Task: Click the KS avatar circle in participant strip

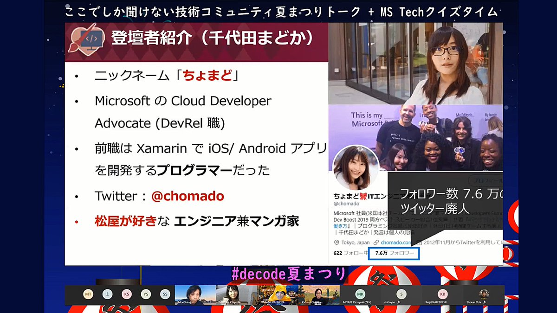Action: click(126, 295)
